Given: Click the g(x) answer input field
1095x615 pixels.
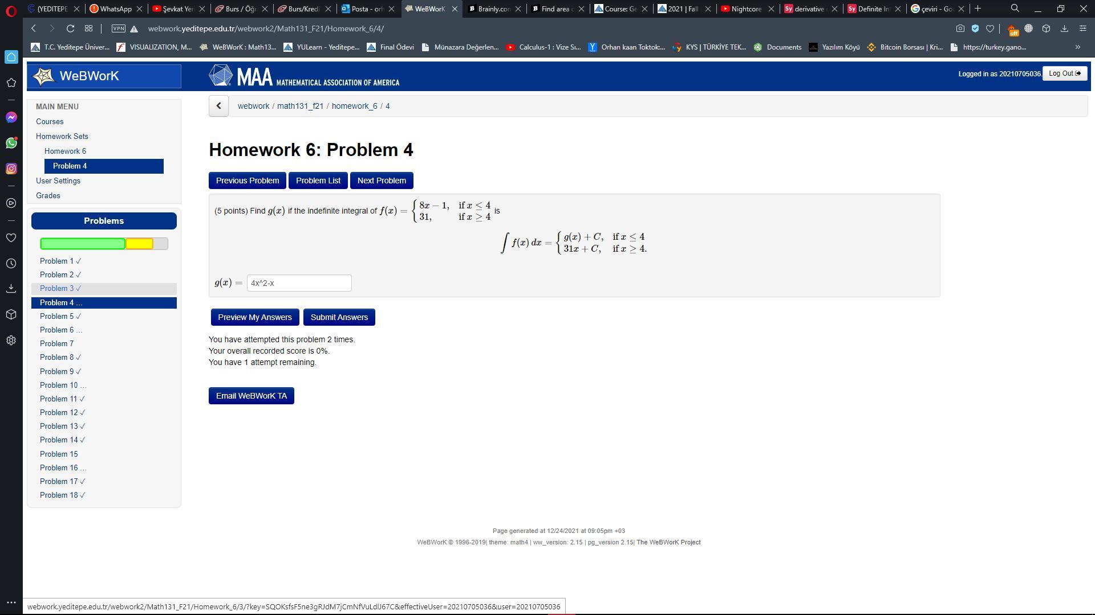Looking at the screenshot, I should click(x=299, y=283).
